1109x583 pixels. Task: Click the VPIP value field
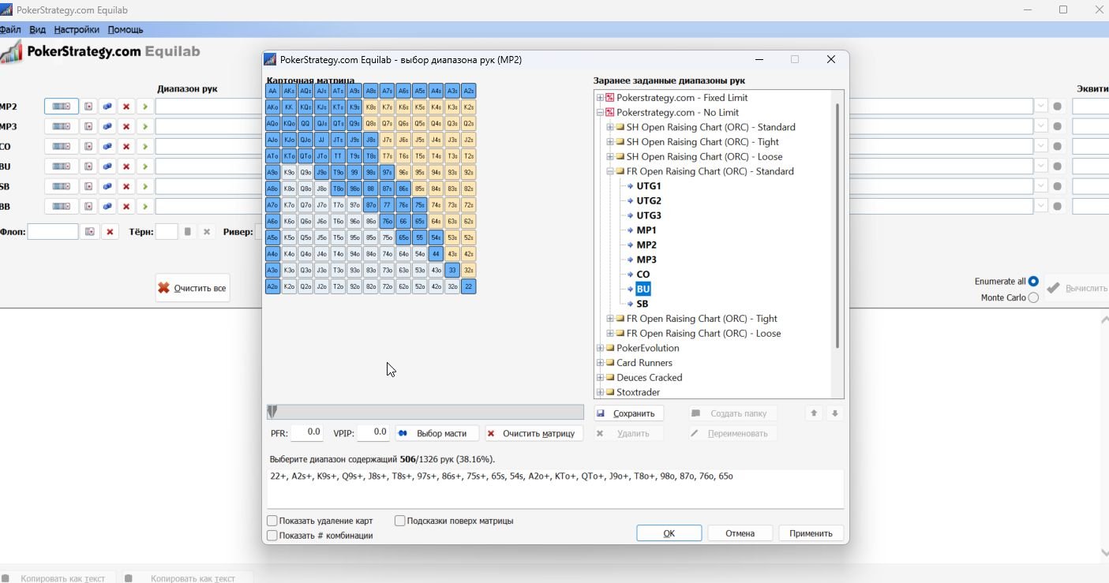[373, 432]
